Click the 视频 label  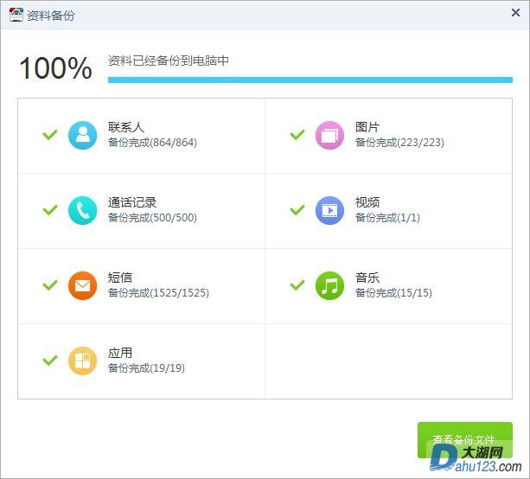pyautogui.click(x=367, y=202)
